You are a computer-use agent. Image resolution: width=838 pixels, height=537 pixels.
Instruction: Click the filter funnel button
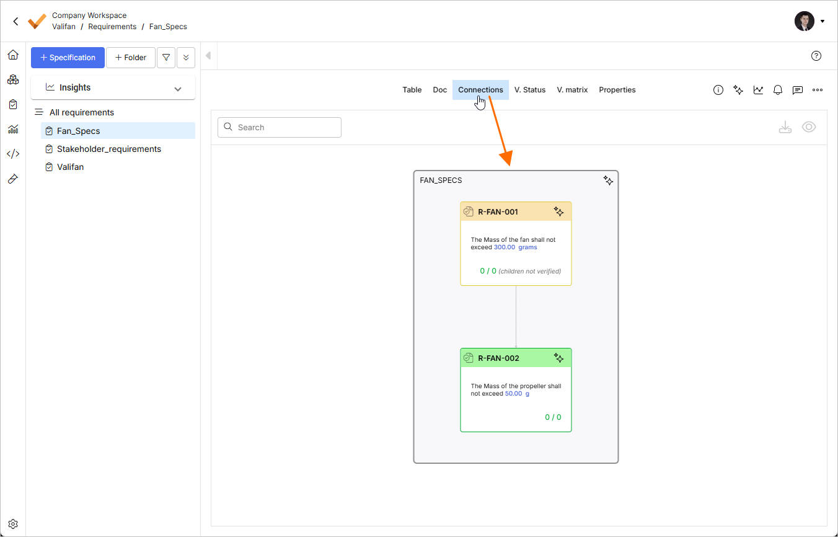pos(166,58)
